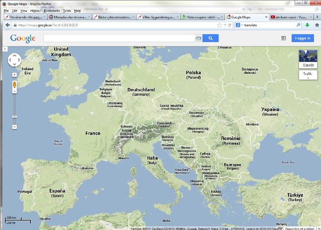Pan the map up with the top arrow
This screenshot has width=321, height=230.
coord(15,55)
